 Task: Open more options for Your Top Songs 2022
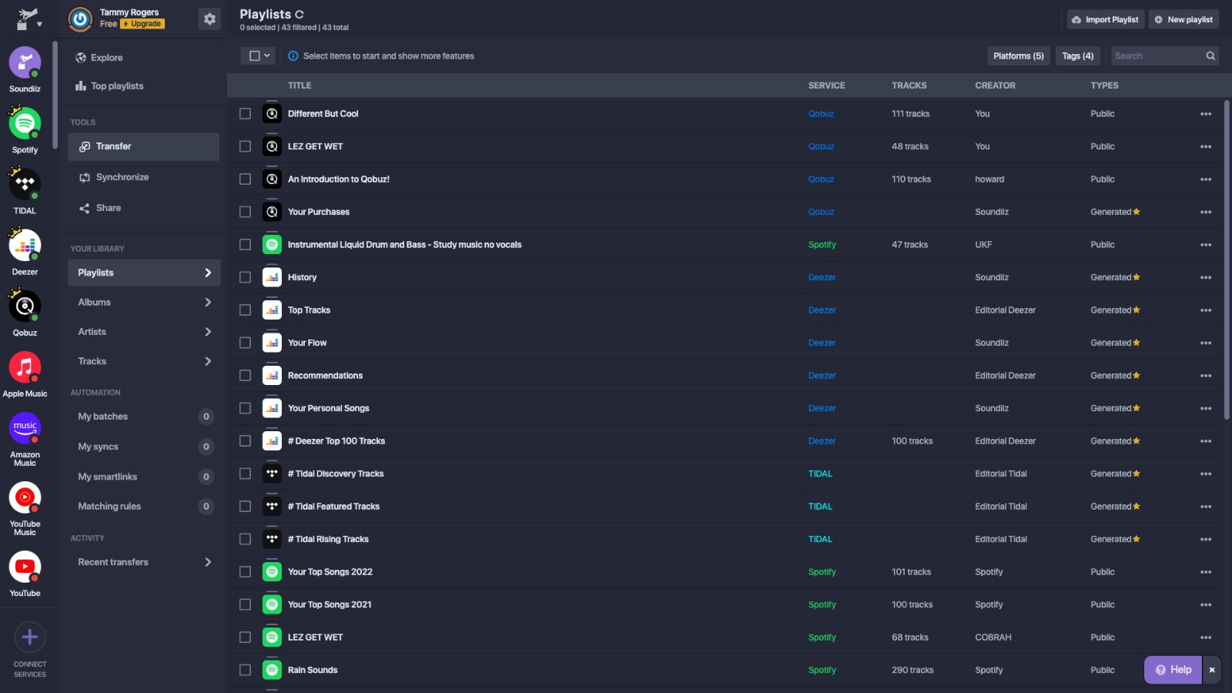pos(1206,572)
